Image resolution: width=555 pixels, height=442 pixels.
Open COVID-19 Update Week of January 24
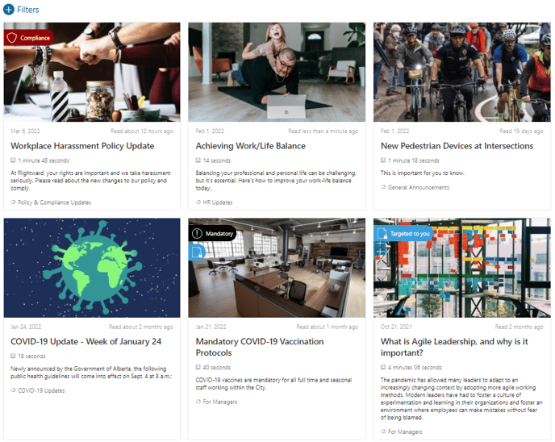click(86, 341)
